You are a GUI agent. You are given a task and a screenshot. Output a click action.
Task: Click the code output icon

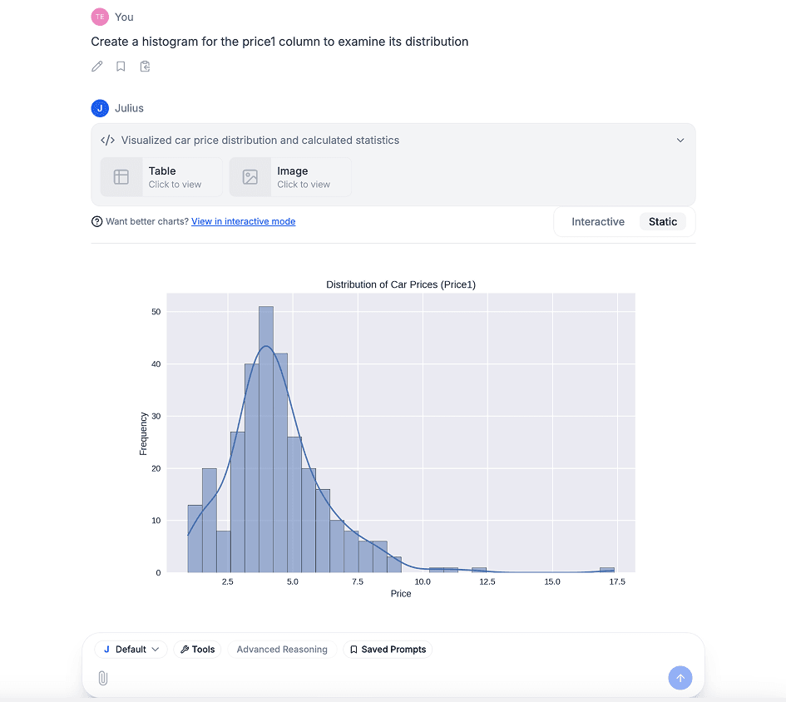(x=107, y=140)
